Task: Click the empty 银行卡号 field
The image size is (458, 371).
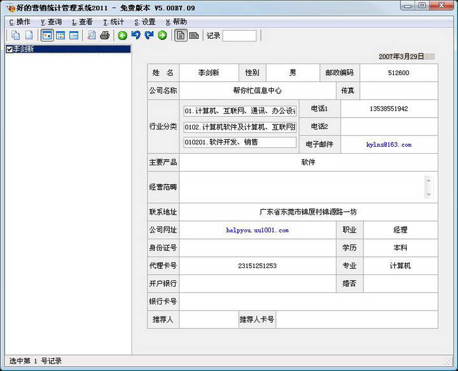Action: click(308, 302)
